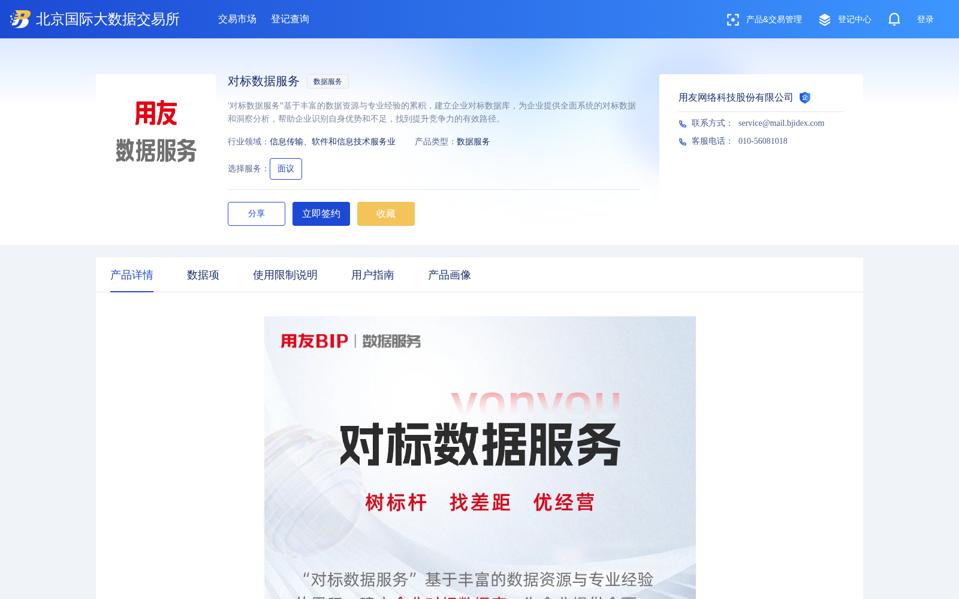This screenshot has height=599, width=959.
Task: Switch to the 数据项 tab
Action: tap(203, 275)
